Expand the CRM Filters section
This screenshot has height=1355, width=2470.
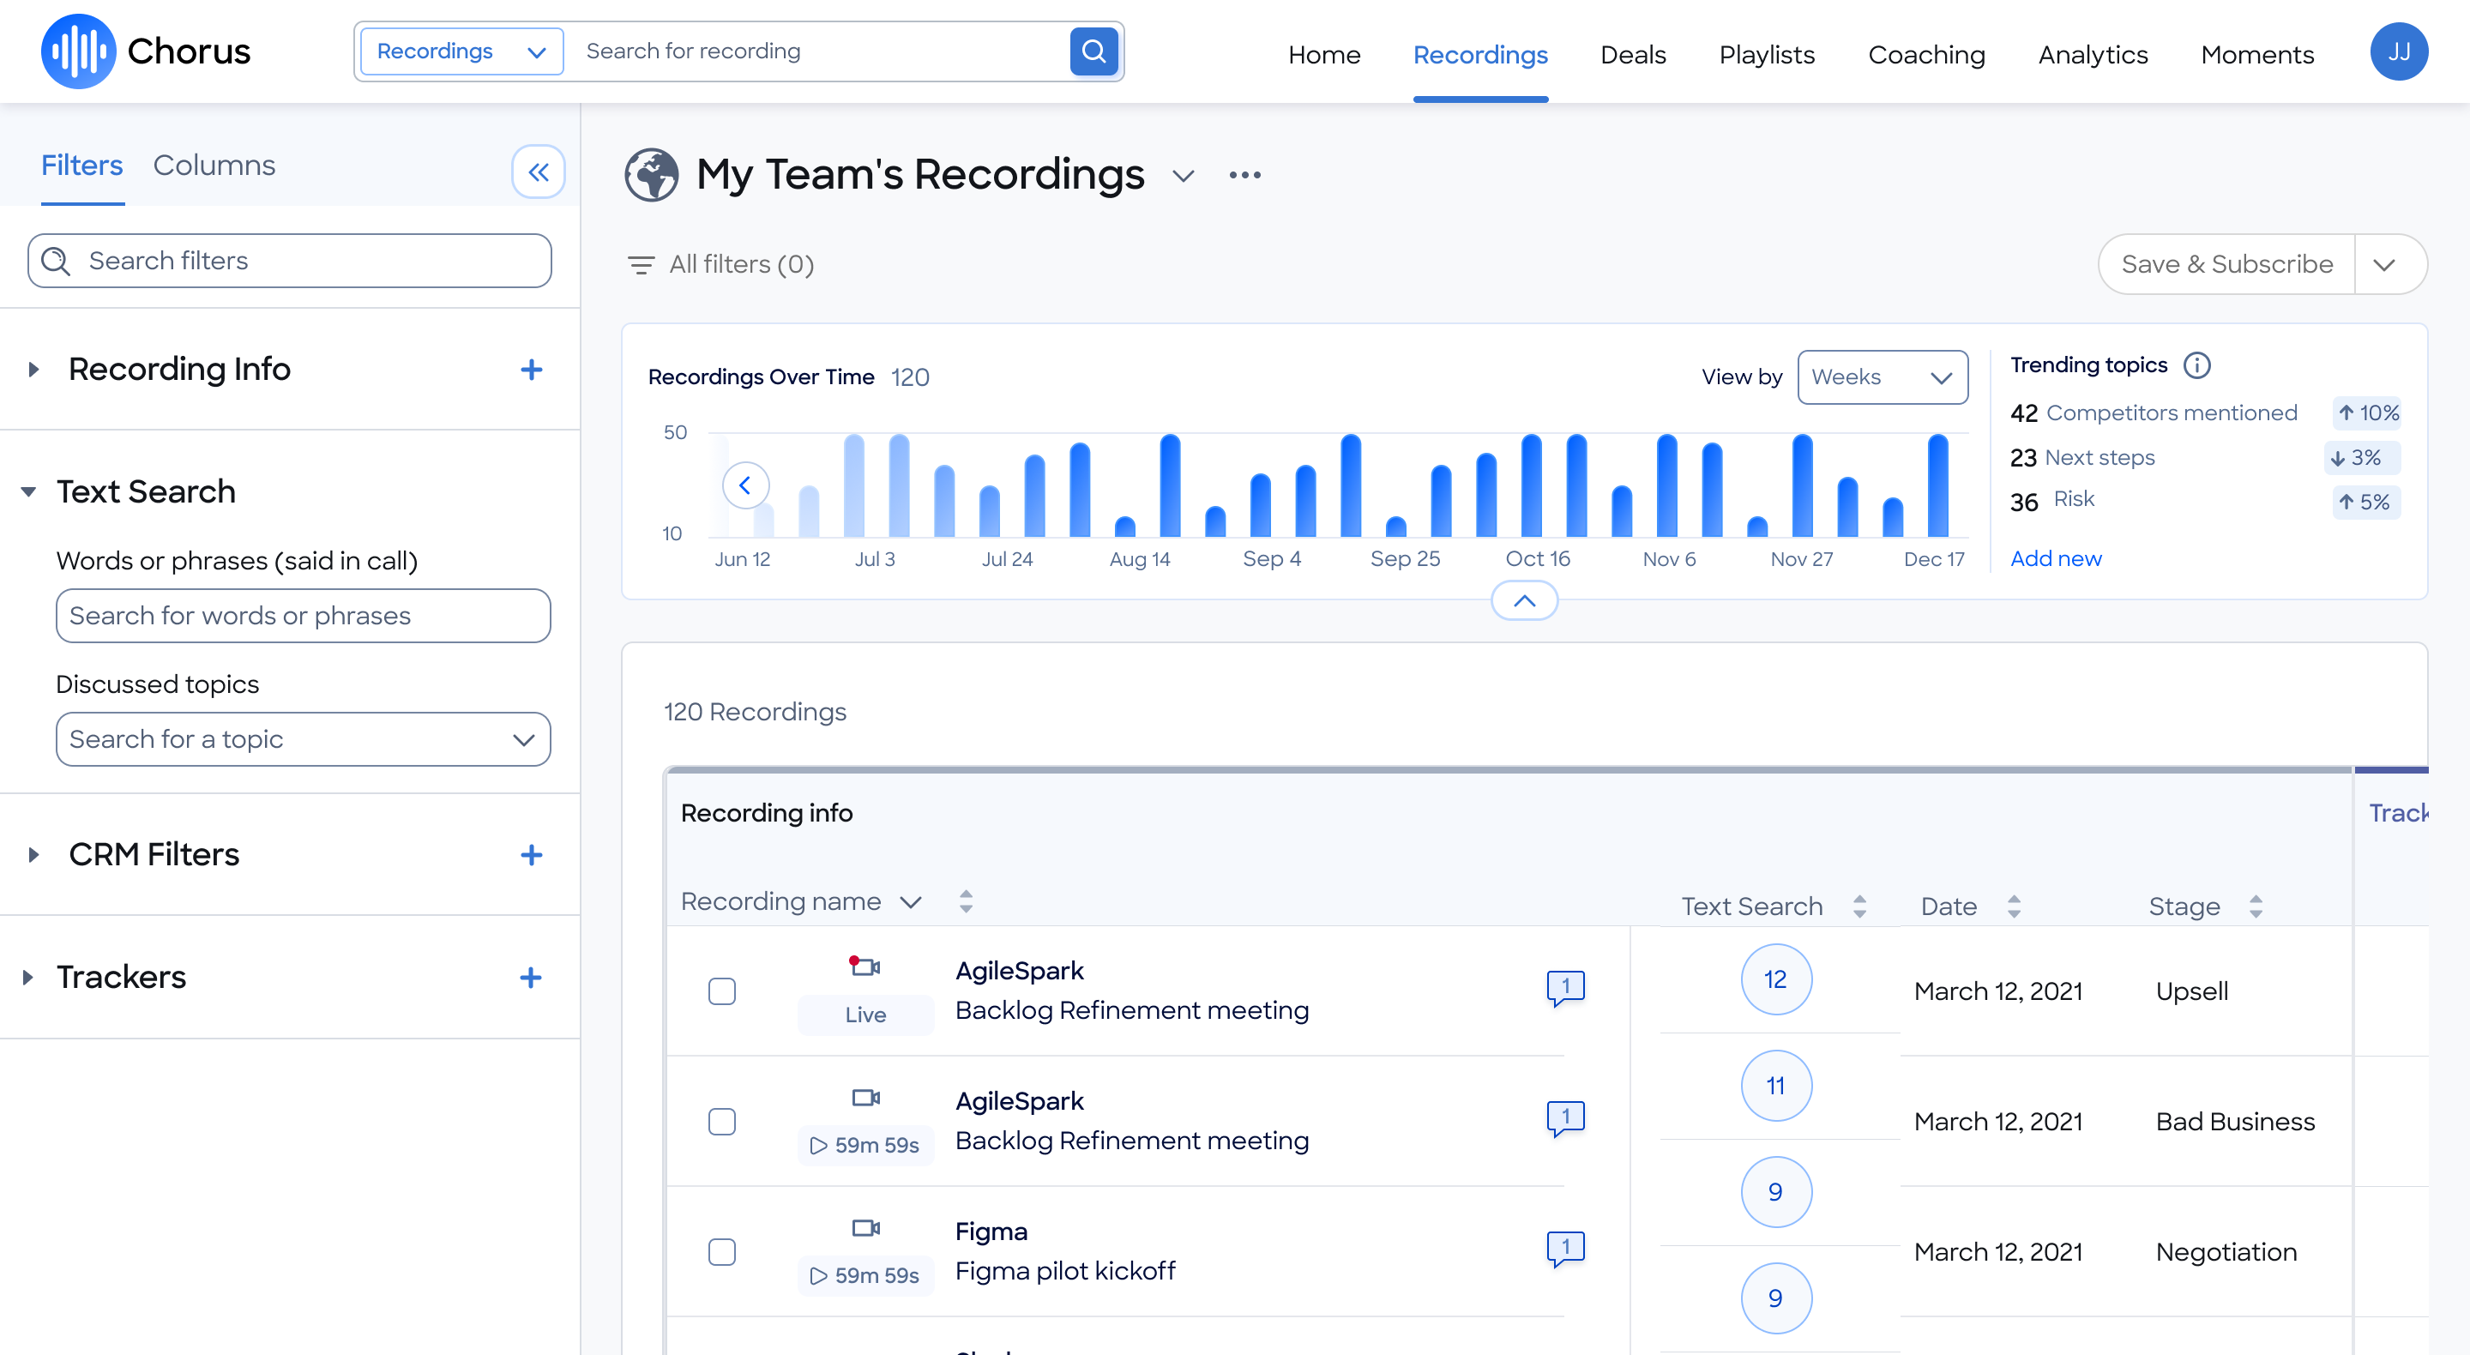(x=154, y=854)
